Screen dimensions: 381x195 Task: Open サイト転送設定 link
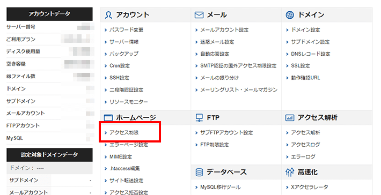(126, 181)
